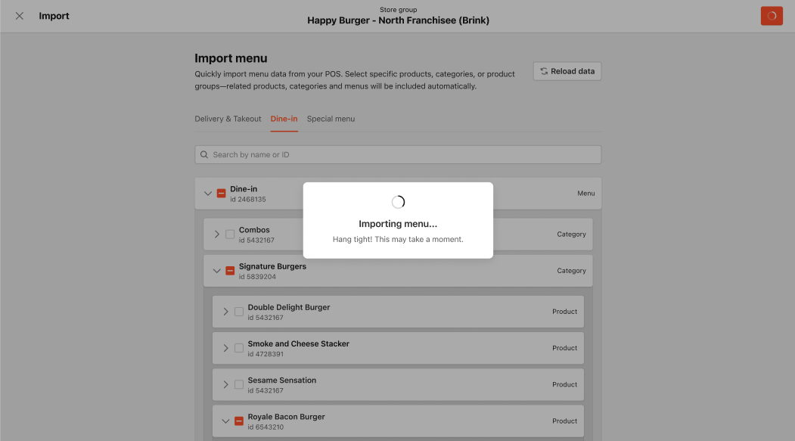Click the Import title in the header
This screenshot has width=795, height=441.
click(54, 16)
